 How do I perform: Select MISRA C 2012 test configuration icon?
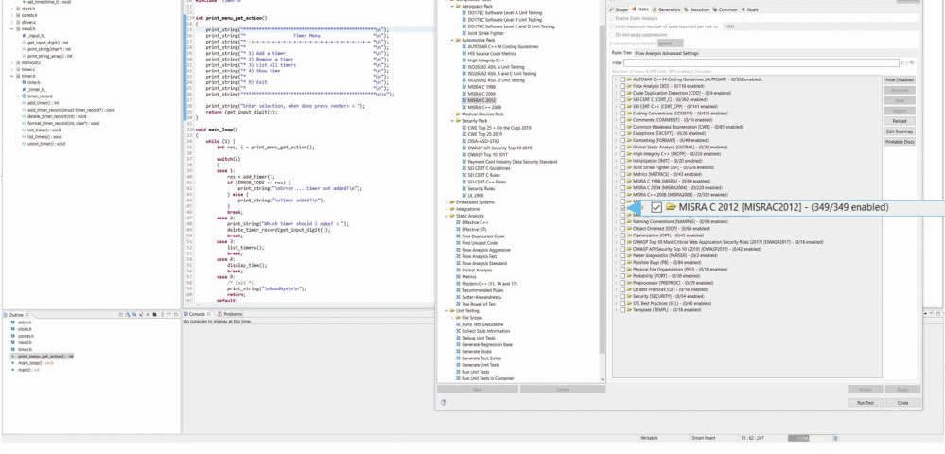[x=465, y=100]
